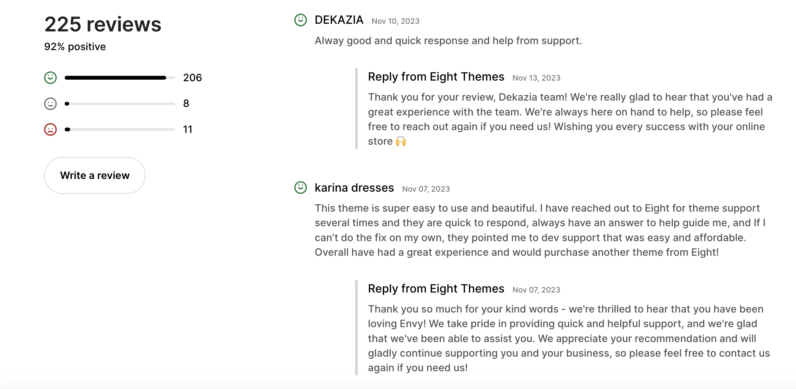Click the Write a review button
The width and height of the screenshot is (796, 389).
click(95, 175)
